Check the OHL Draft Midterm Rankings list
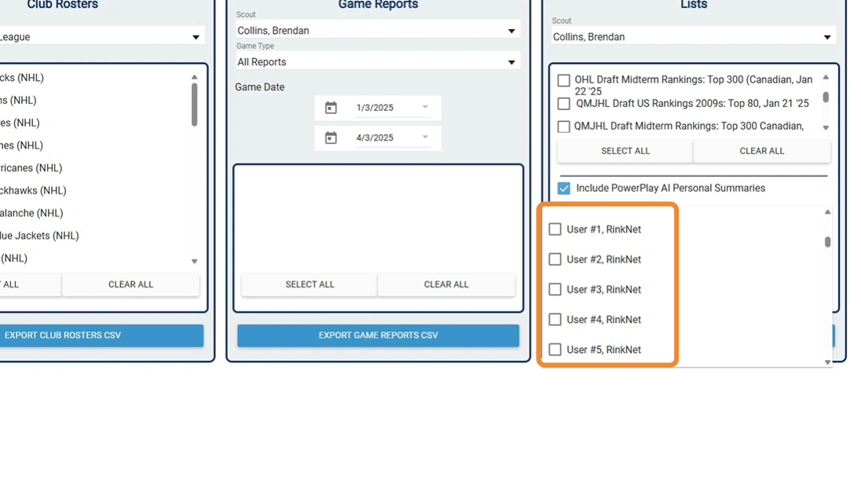Image resolution: width=861 pixels, height=481 pixels. (564, 81)
